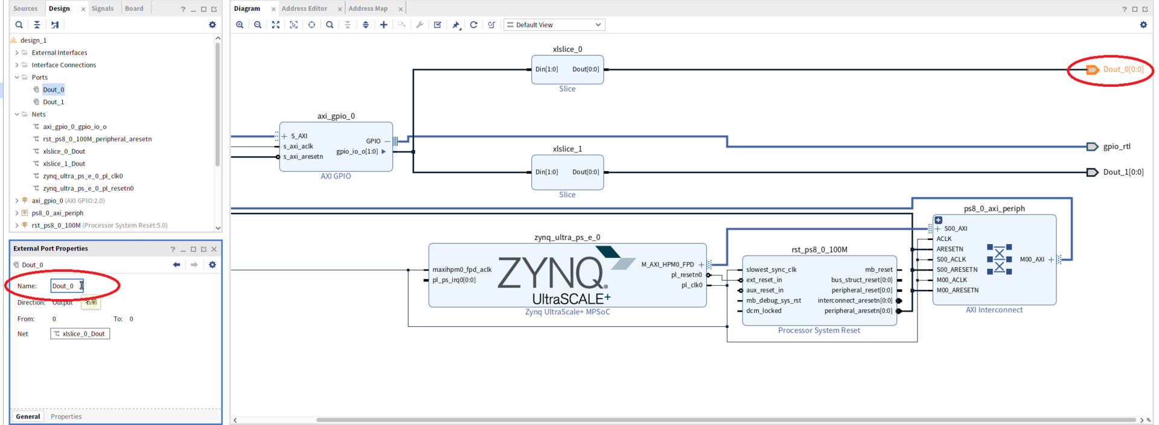Collapse the Ports tree node

click(17, 77)
